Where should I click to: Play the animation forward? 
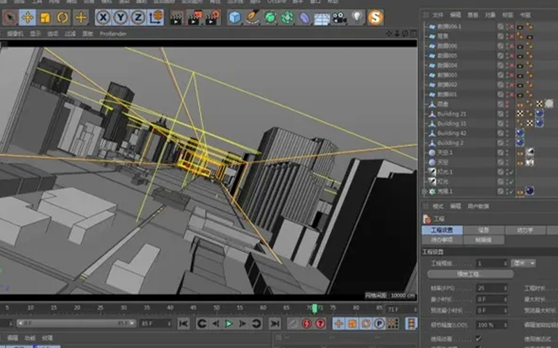pyautogui.click(x=229, y=324)
